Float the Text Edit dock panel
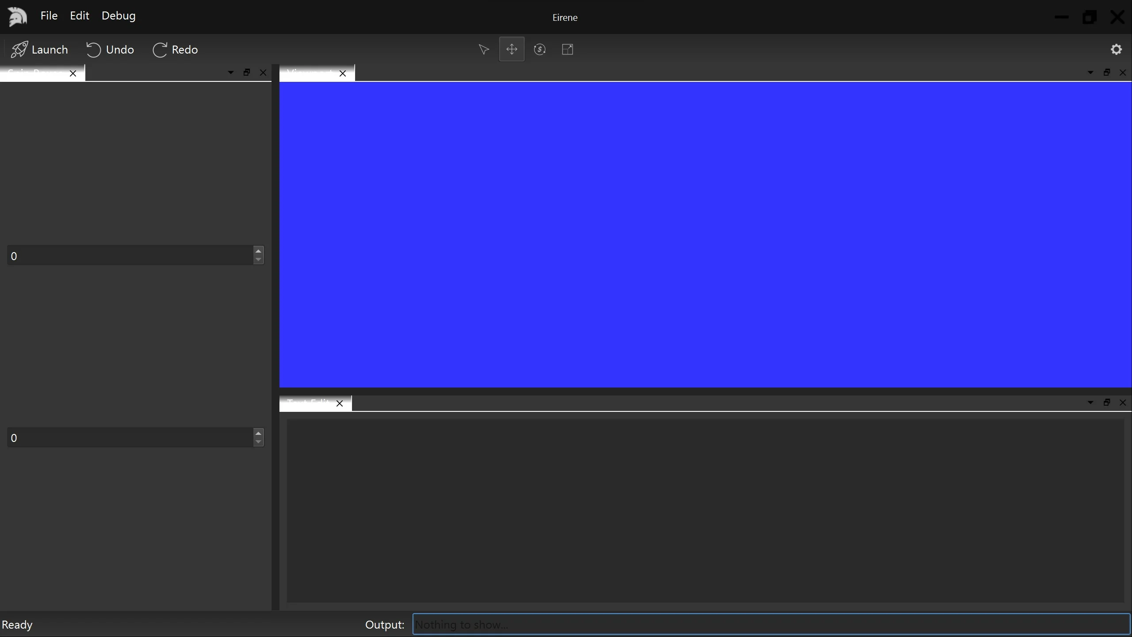This screenshot has width=1132, height=637. [1107, 403]
